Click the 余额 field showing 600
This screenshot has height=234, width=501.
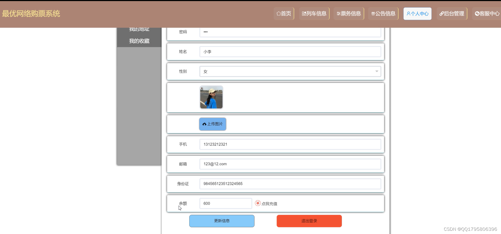(226, 203)
